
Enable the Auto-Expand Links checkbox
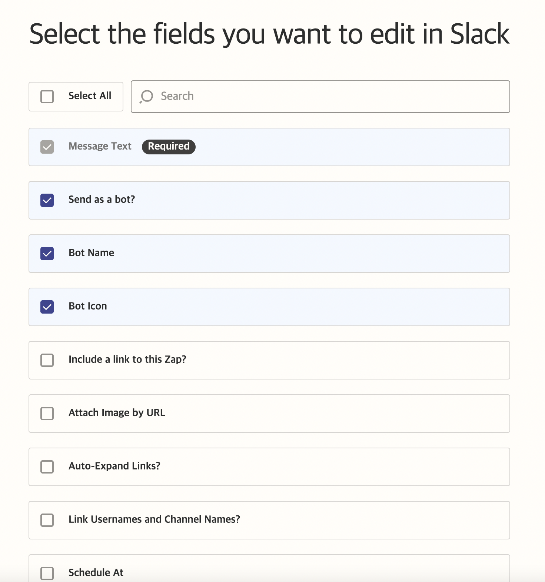click(47, 467)
